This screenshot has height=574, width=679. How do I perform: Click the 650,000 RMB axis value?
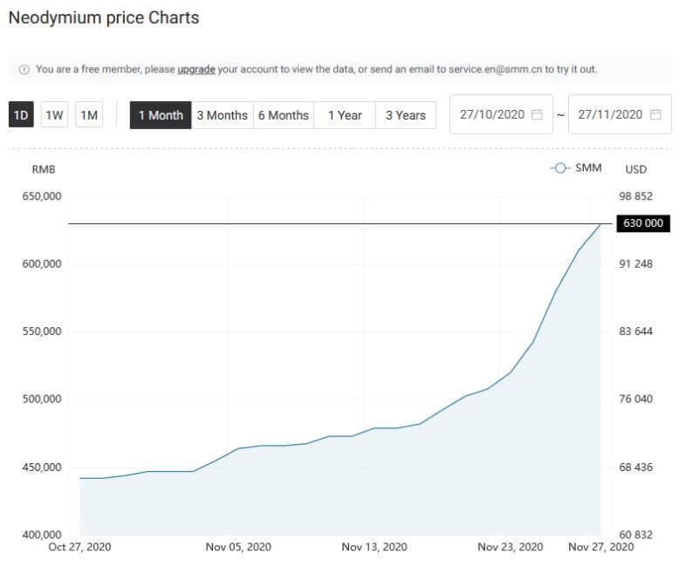coord(42,196)
